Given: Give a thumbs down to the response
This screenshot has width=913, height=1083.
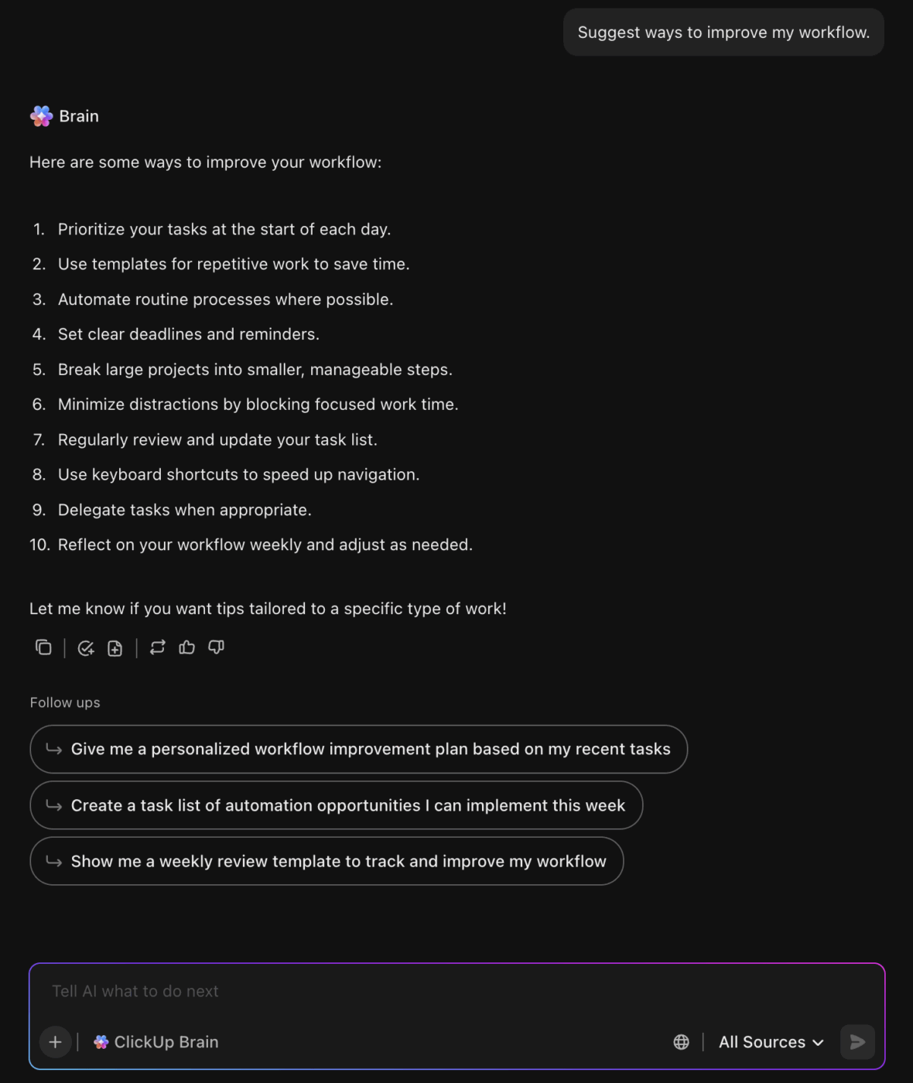Looking at the screenshot, I should [216, 647].
